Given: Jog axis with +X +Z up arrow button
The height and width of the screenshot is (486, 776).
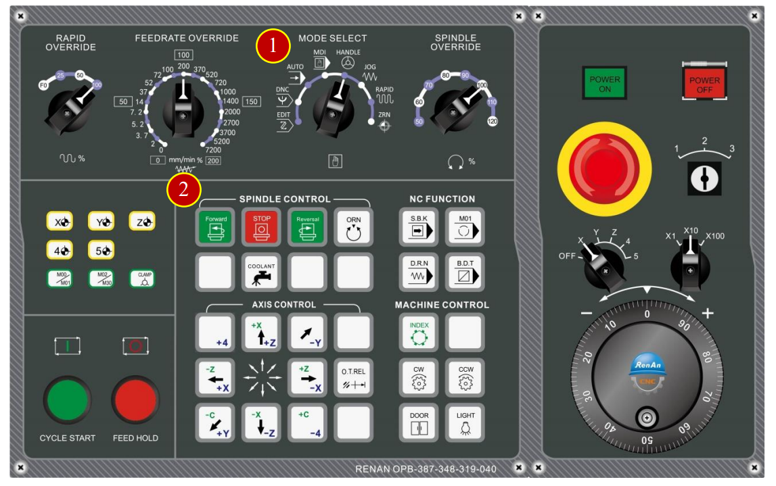Looking at the screenshot, I should click(x=261, y=333).
